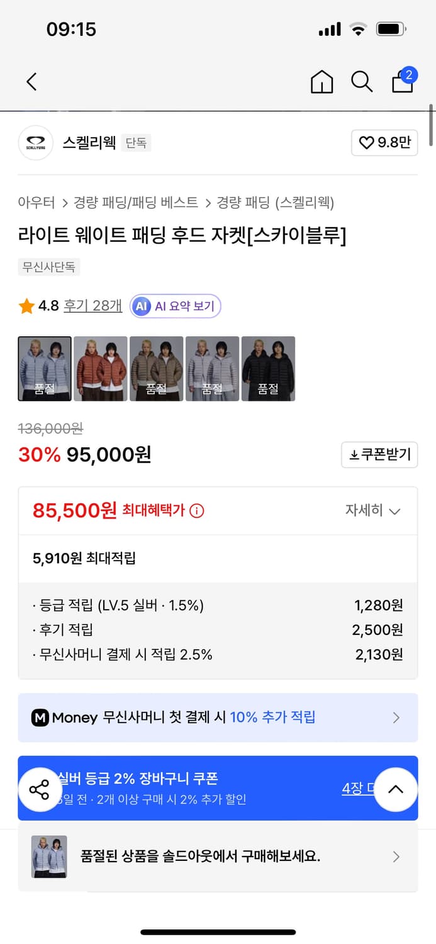Click the Money wallet icon in banner
The image size is (436, 944).
pyautogui.click(x=42, y=717)
